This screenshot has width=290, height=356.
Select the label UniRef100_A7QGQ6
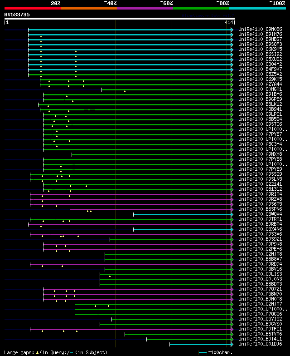(x=260, y=314)
